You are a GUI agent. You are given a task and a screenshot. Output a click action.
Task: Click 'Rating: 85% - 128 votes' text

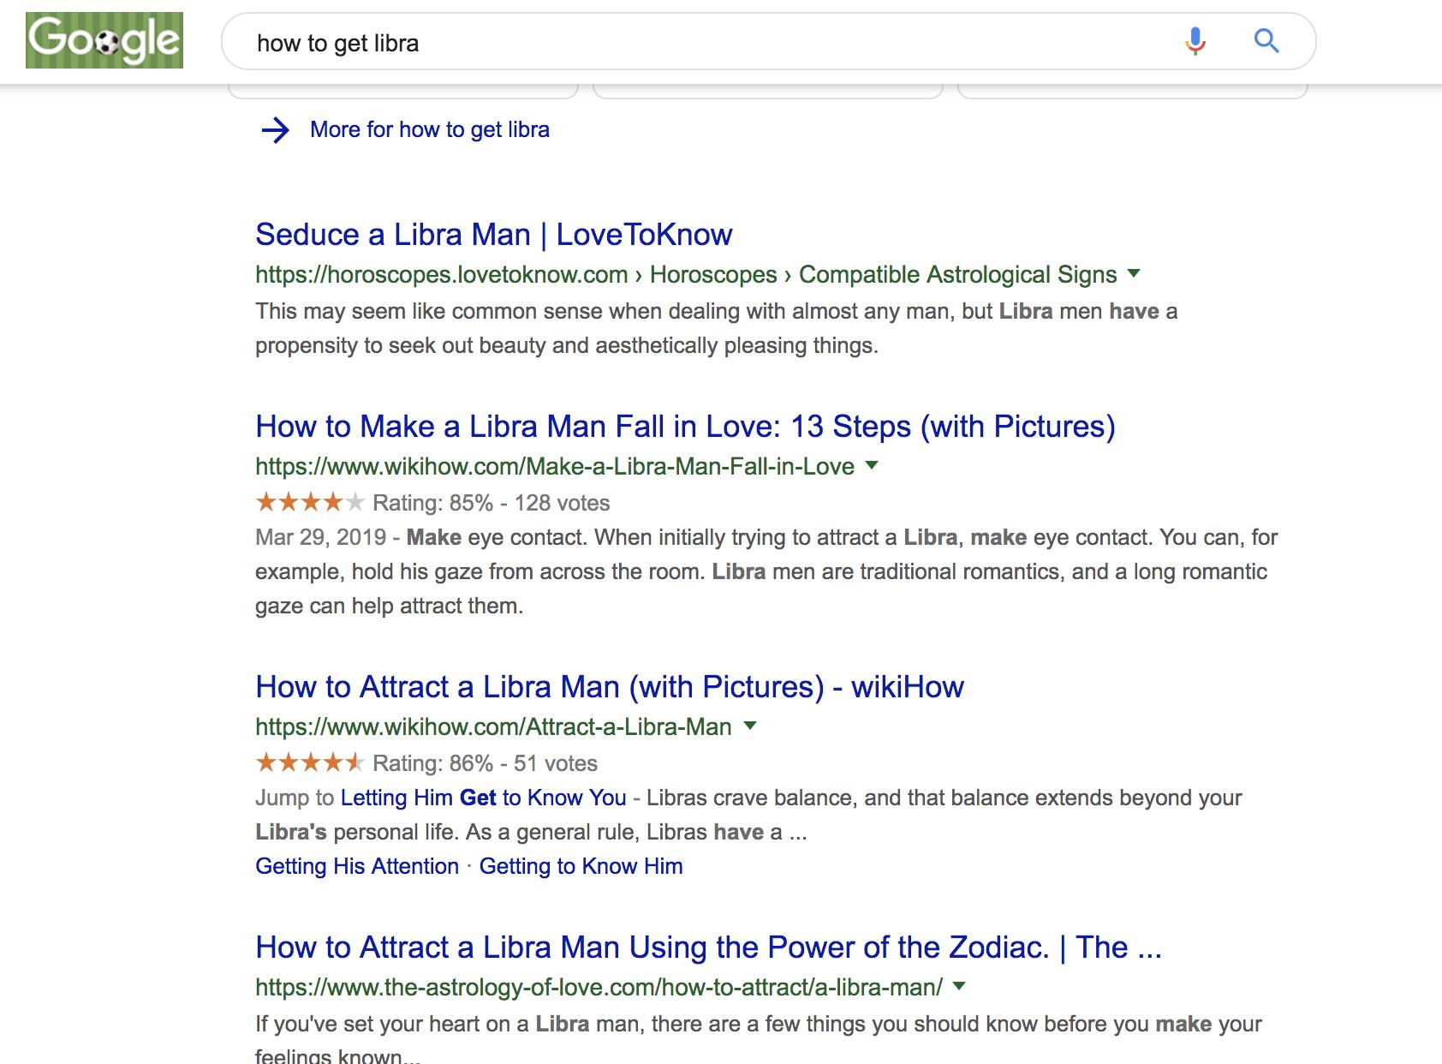coord(492,503)
